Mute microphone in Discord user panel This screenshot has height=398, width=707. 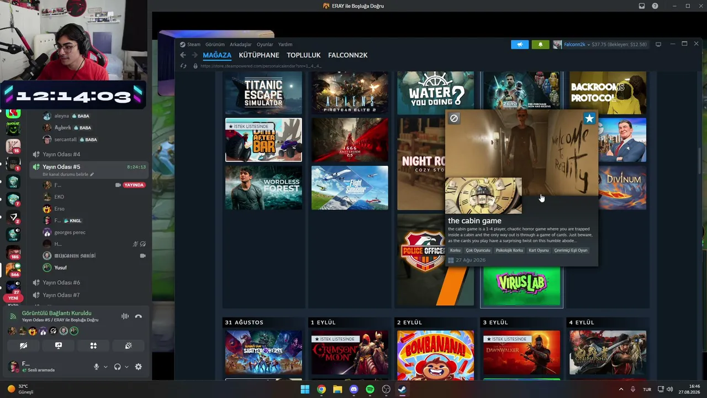(96, 366)
